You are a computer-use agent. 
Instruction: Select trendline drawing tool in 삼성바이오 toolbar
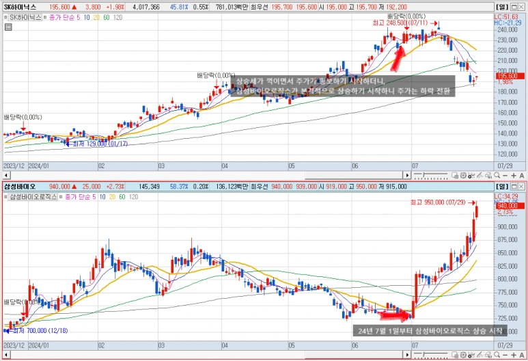point(480,355)
